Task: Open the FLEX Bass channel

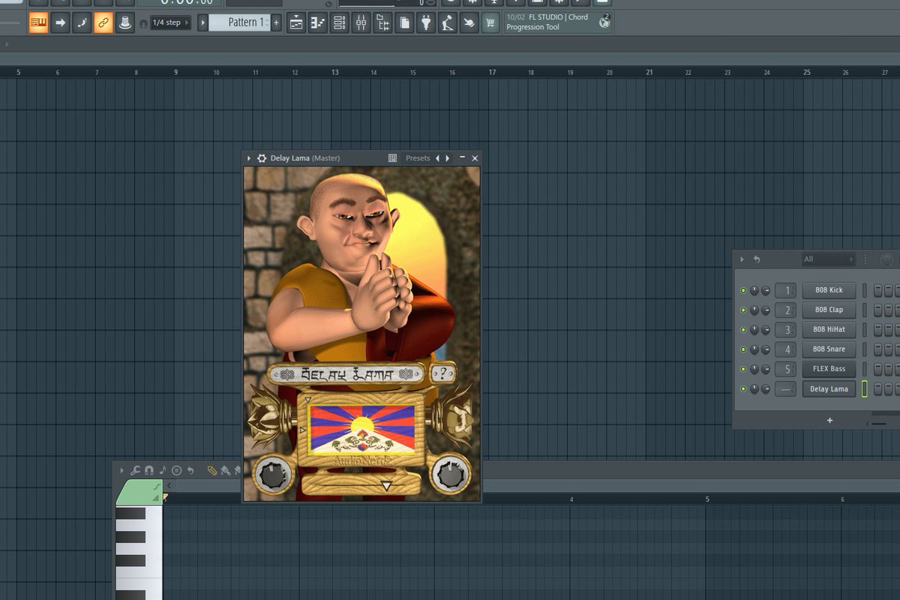Action: click(829, 369)
